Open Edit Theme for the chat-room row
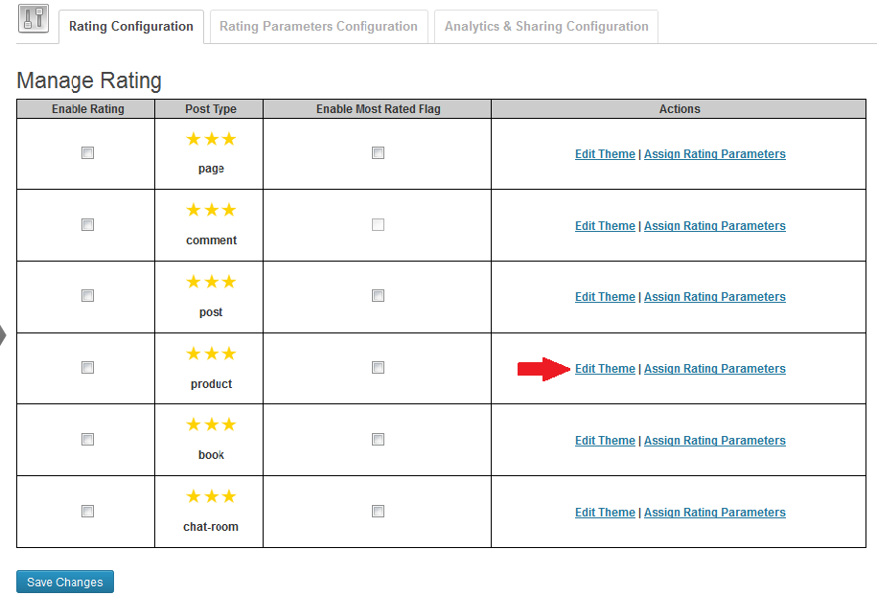The height and width of the screenshot is (595, 877). coord(605,513)
